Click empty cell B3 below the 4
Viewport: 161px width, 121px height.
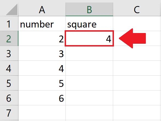point(89,53)
